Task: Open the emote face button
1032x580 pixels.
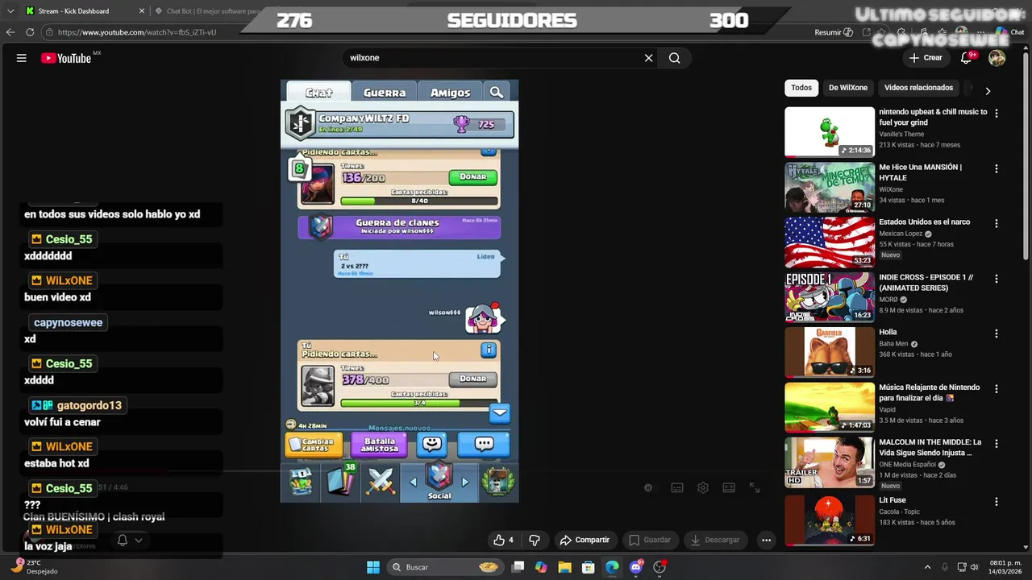Action: [432, 444]
